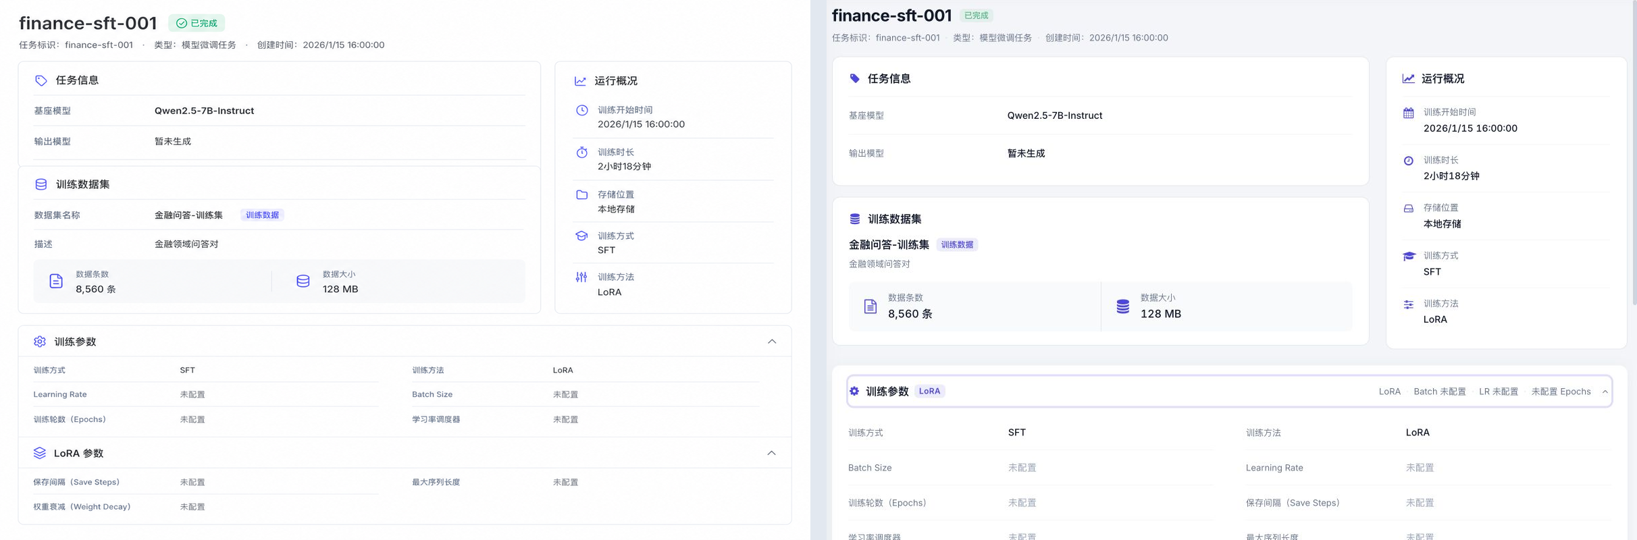
Task: Click the document icon beside 数据条数, left view
Action: pos(56,281)
